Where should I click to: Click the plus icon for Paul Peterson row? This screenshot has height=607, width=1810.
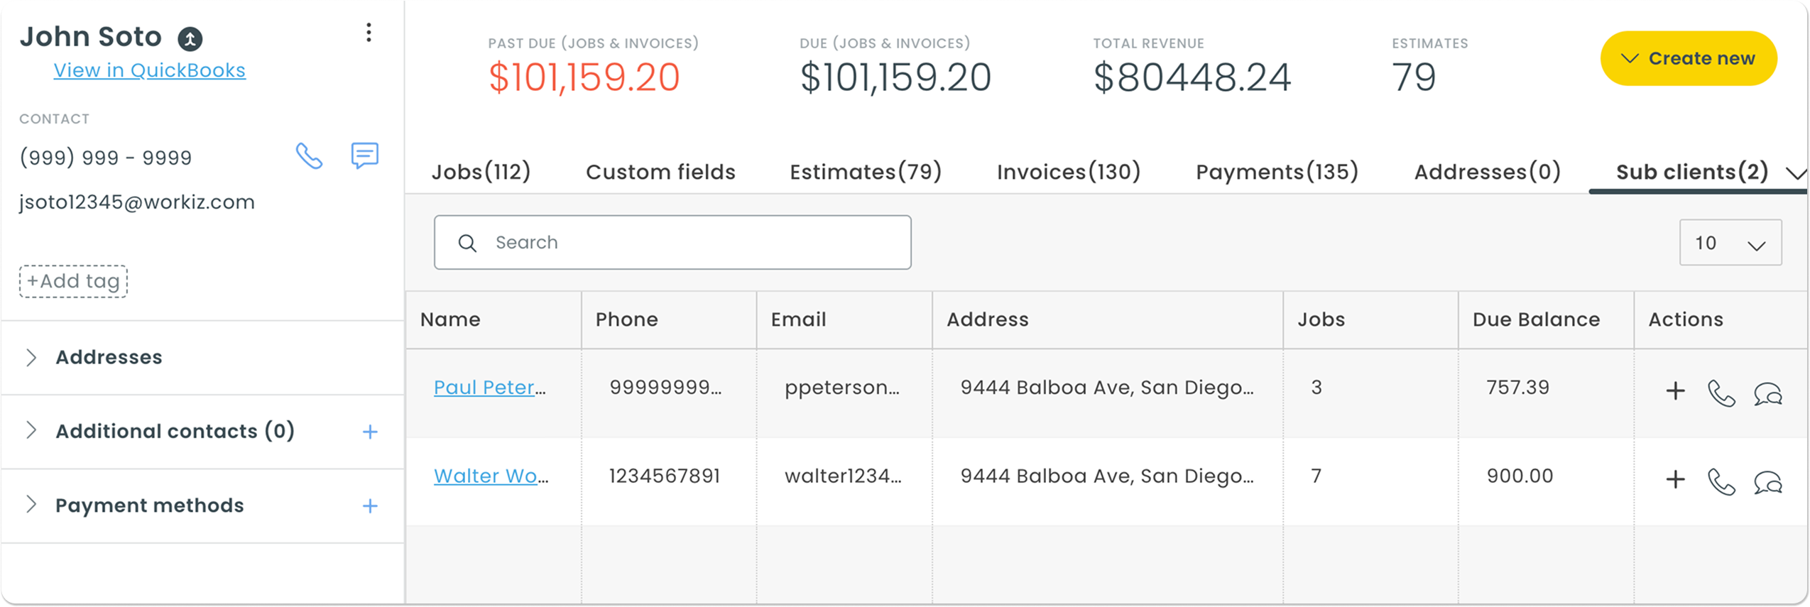click(1675, 391)
